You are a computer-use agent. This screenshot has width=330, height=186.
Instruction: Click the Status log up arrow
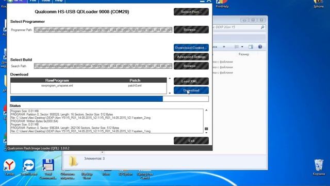coord(206,110)
